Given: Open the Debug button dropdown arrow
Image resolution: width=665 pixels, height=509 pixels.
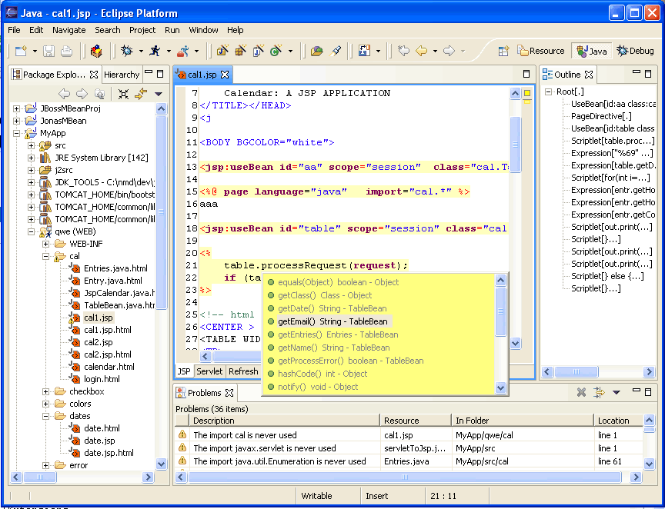Looking at the screenshot, I should click(x=141, y=52).
